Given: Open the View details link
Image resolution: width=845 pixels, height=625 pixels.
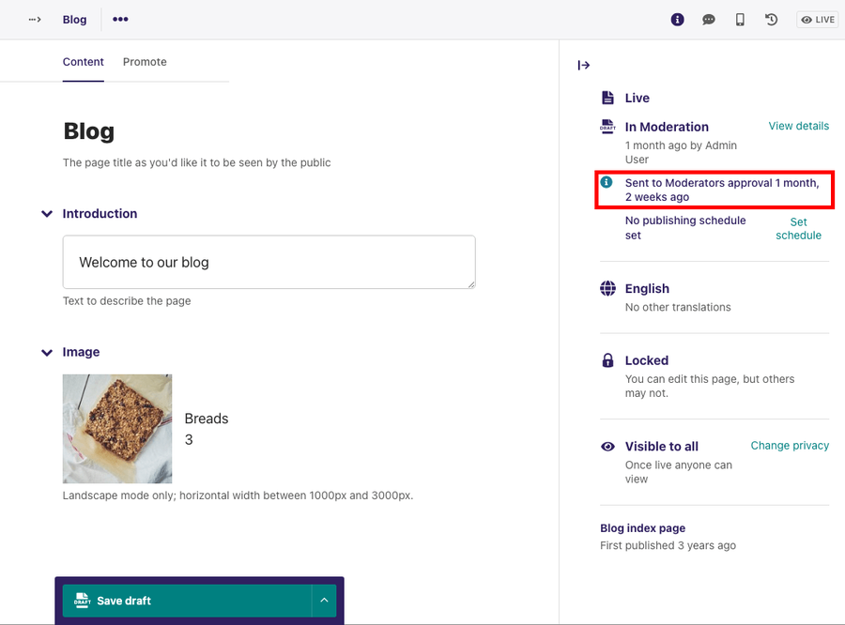Looking at the screenshot, I should 798,126.
